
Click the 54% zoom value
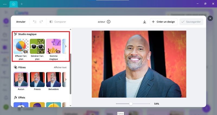coord(157,104)
